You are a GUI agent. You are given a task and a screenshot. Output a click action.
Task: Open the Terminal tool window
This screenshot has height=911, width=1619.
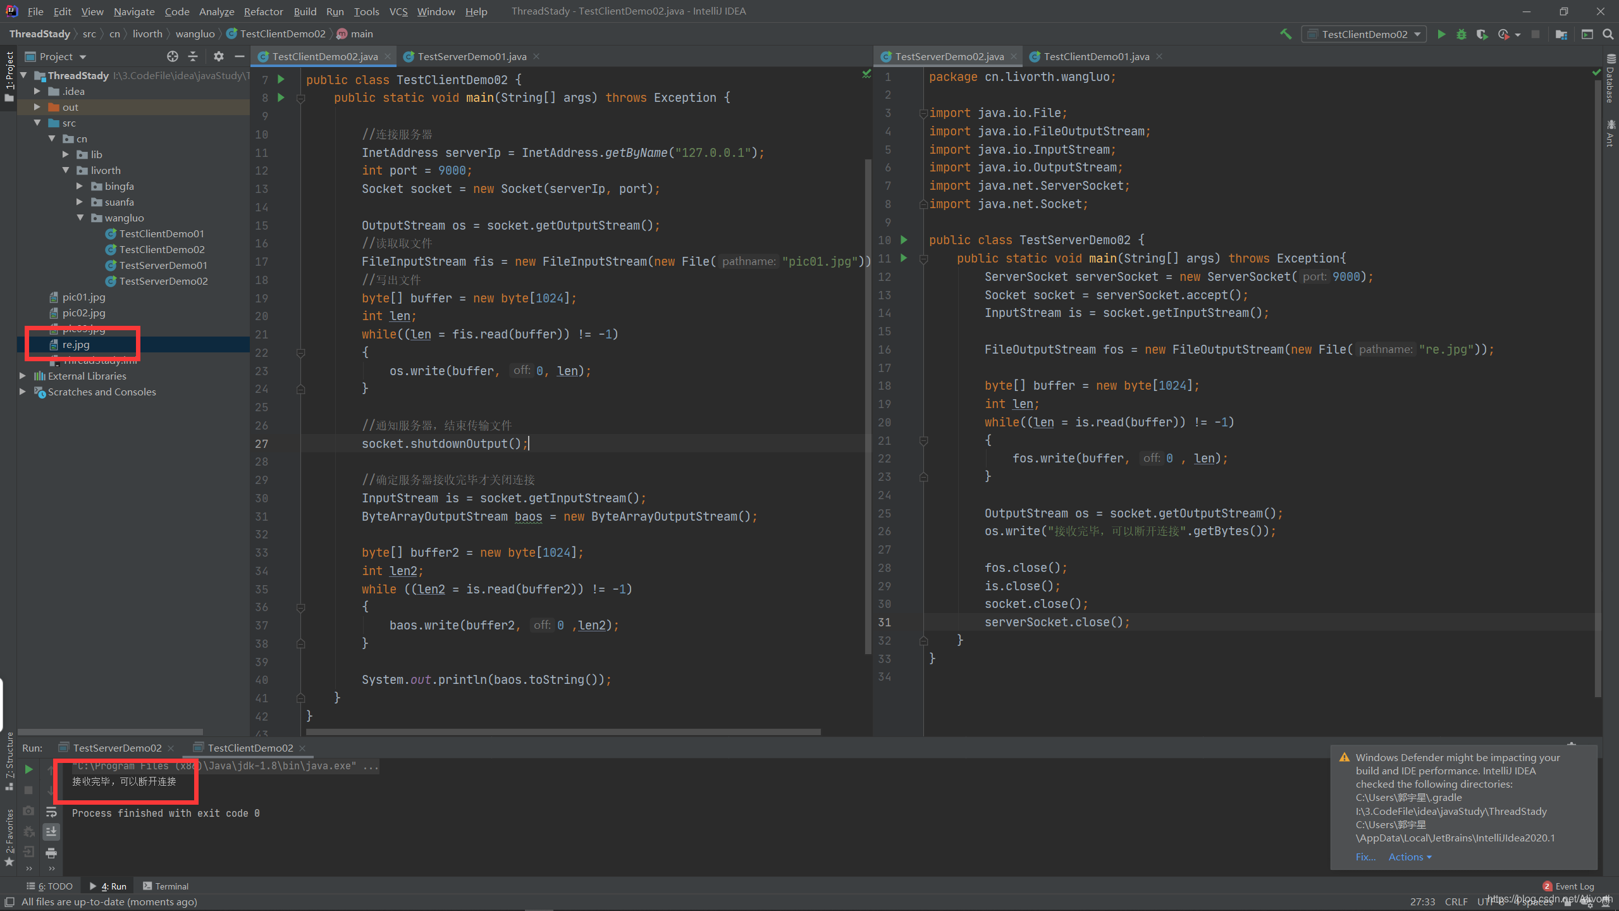pos(166,886)
